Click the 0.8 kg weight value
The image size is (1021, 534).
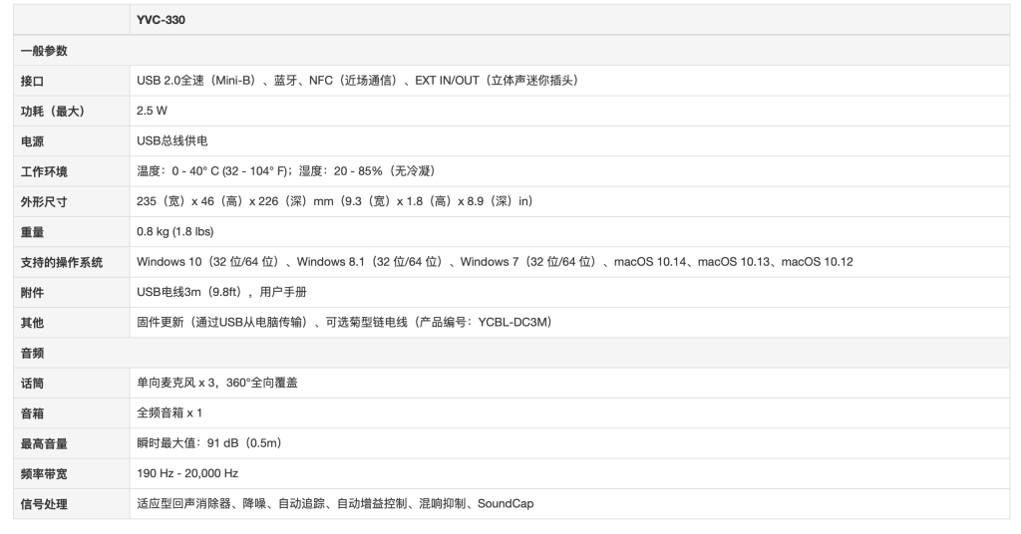tap(175, 232)
